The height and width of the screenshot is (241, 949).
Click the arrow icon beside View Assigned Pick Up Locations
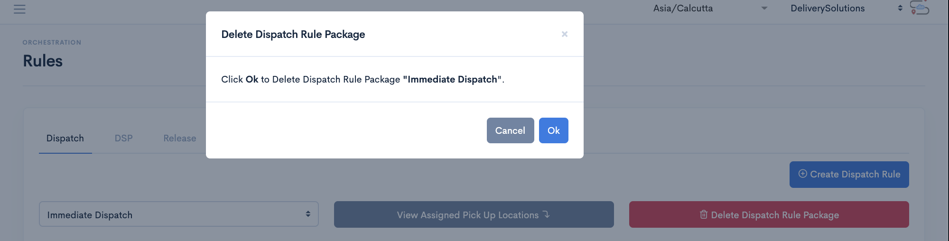547,214
